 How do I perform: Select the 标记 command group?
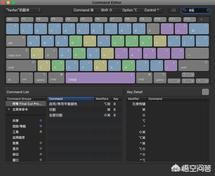coord(26,155)
